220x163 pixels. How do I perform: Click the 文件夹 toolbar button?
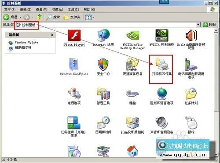tap(72, 17)
